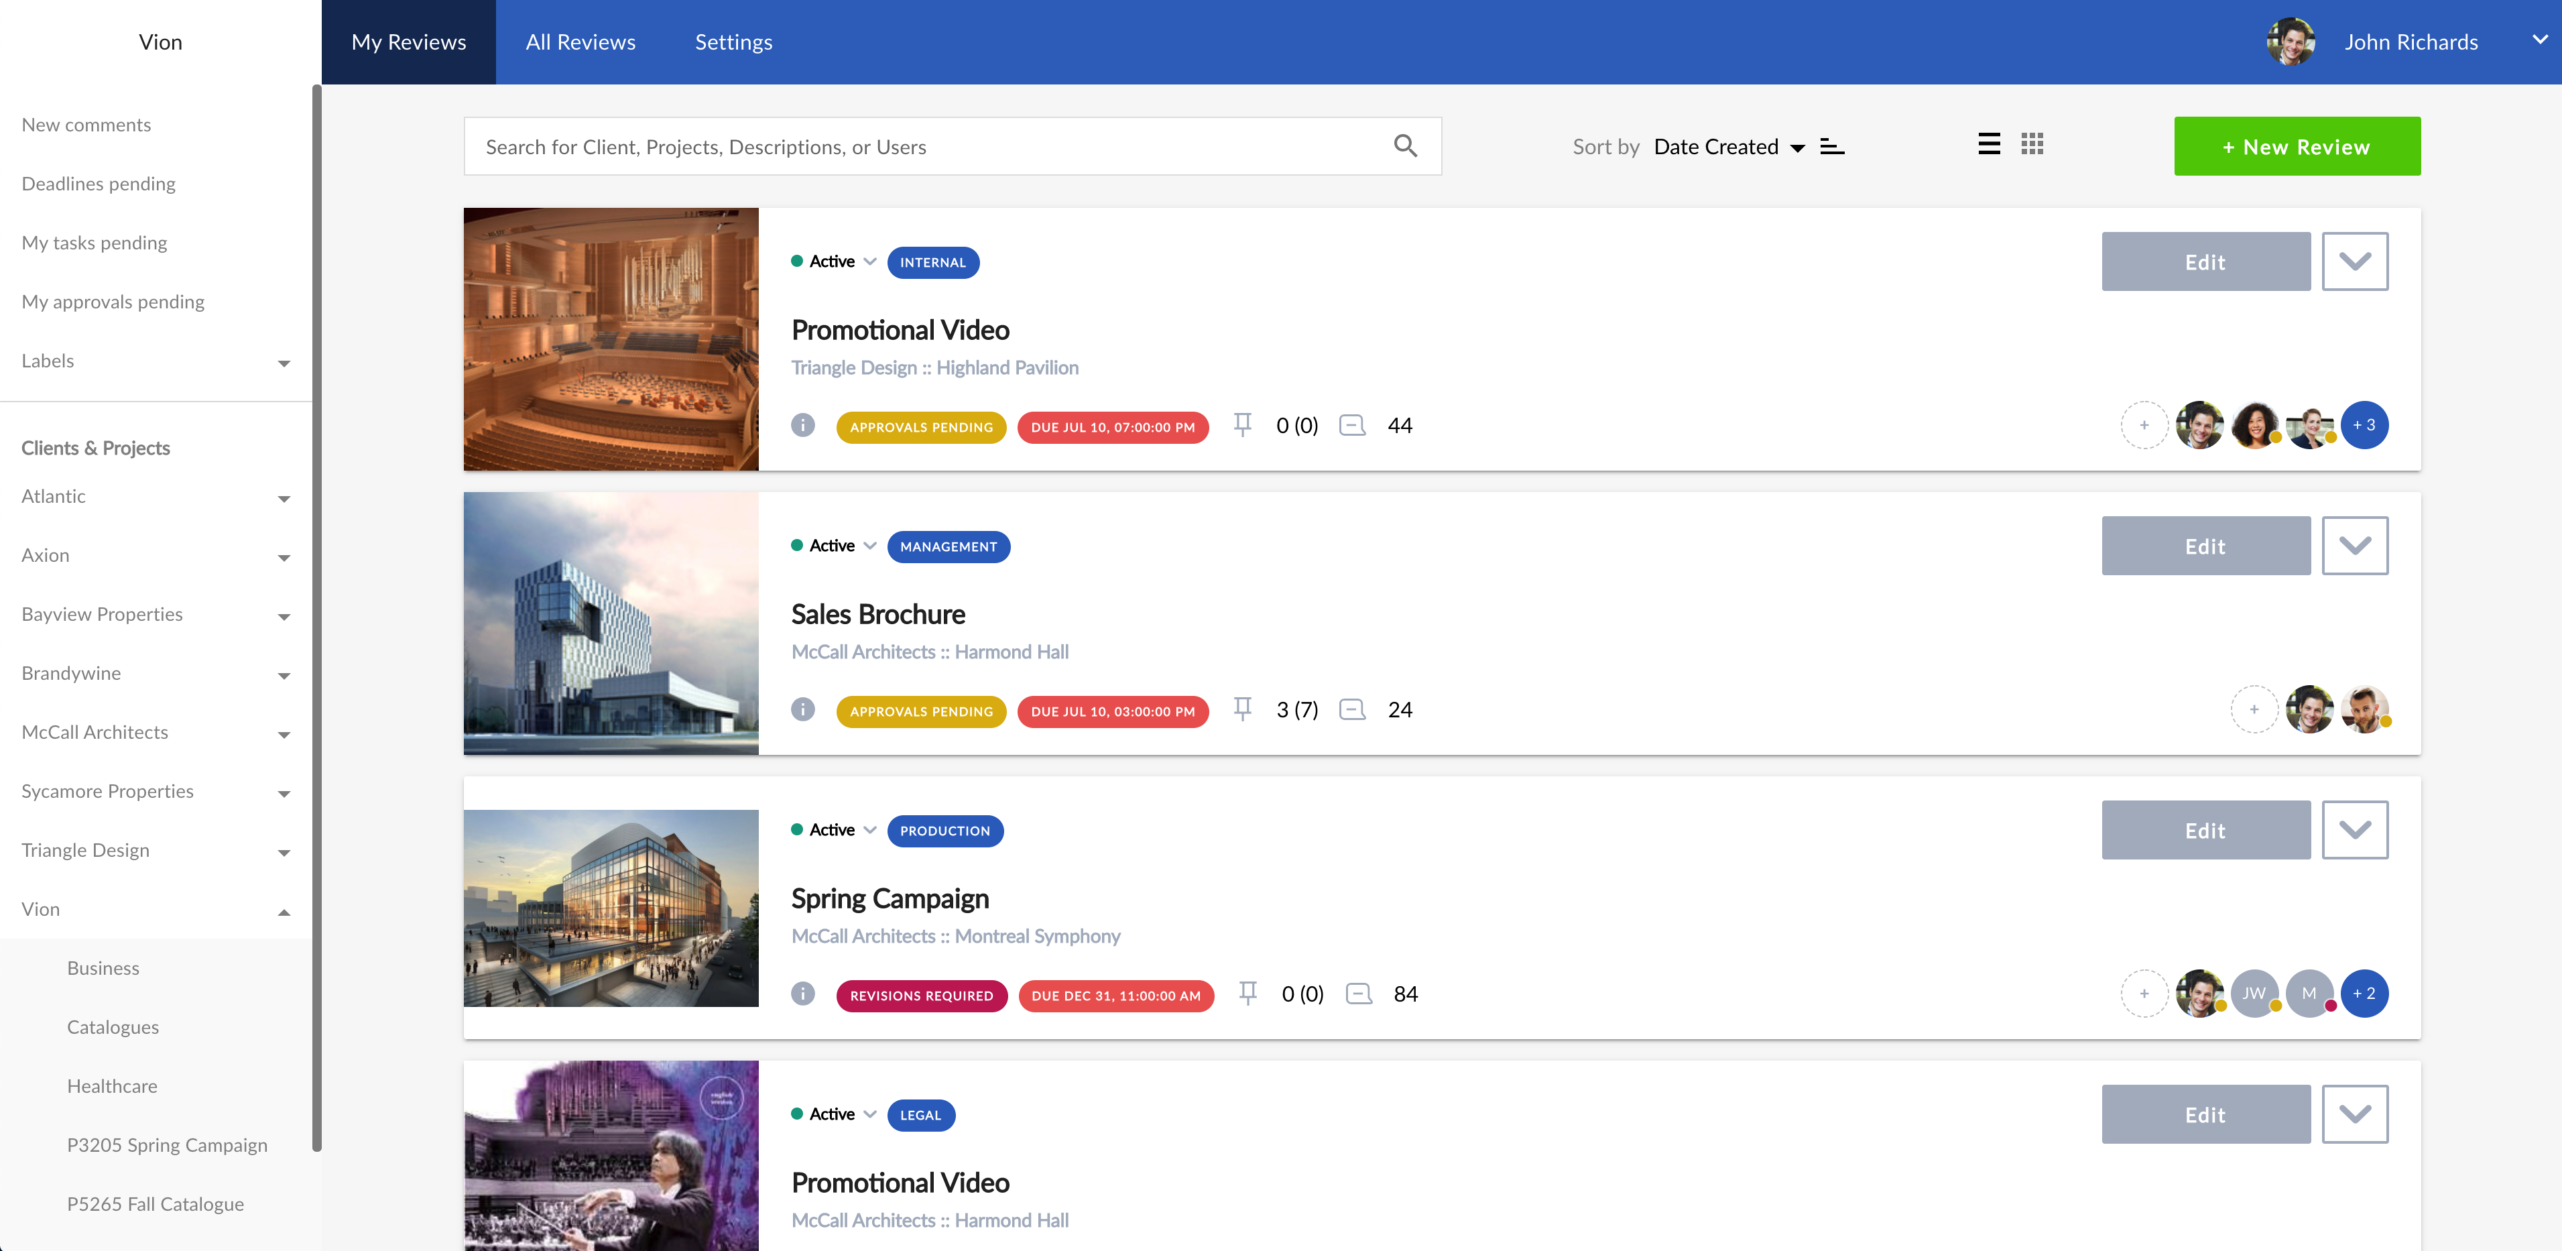2562x1251 pixels.
Task: Click the New Review button
Action: [2297, 145]
